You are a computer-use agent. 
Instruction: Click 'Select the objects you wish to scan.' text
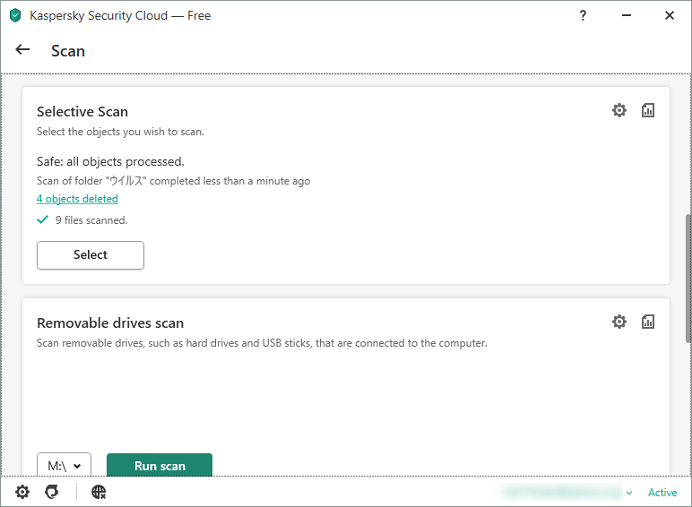120,132
